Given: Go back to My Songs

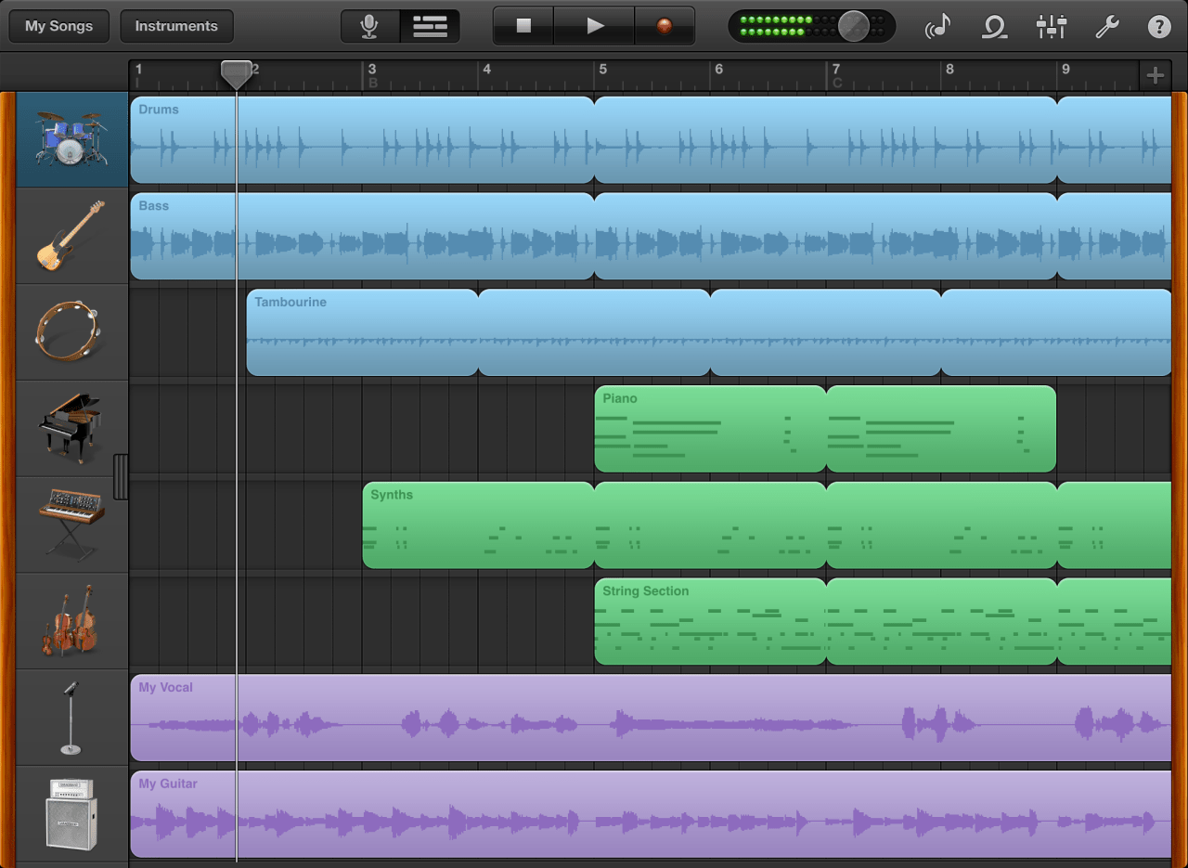Looking at the screenshot, I should pos(58,26).
